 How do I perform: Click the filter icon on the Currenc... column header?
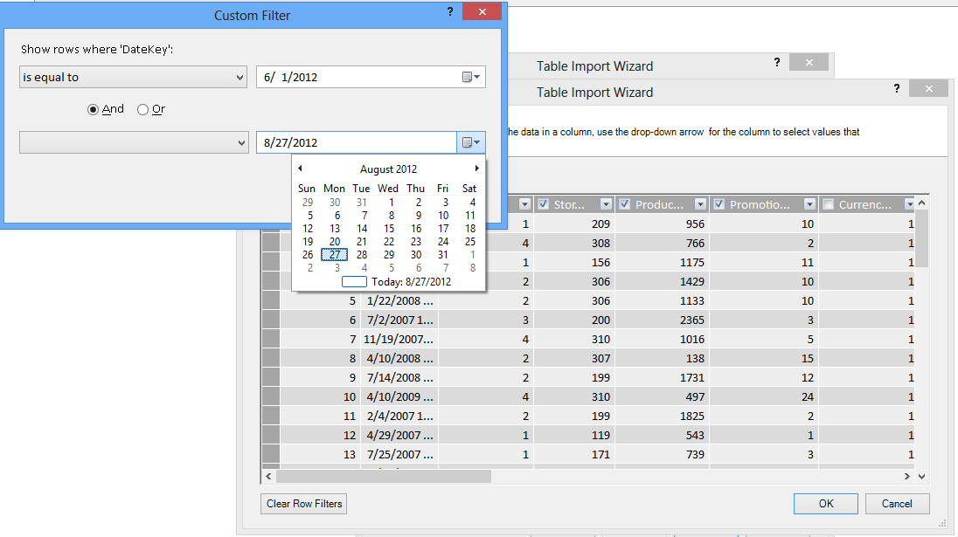pyautogui.click(x=910, y=203)
